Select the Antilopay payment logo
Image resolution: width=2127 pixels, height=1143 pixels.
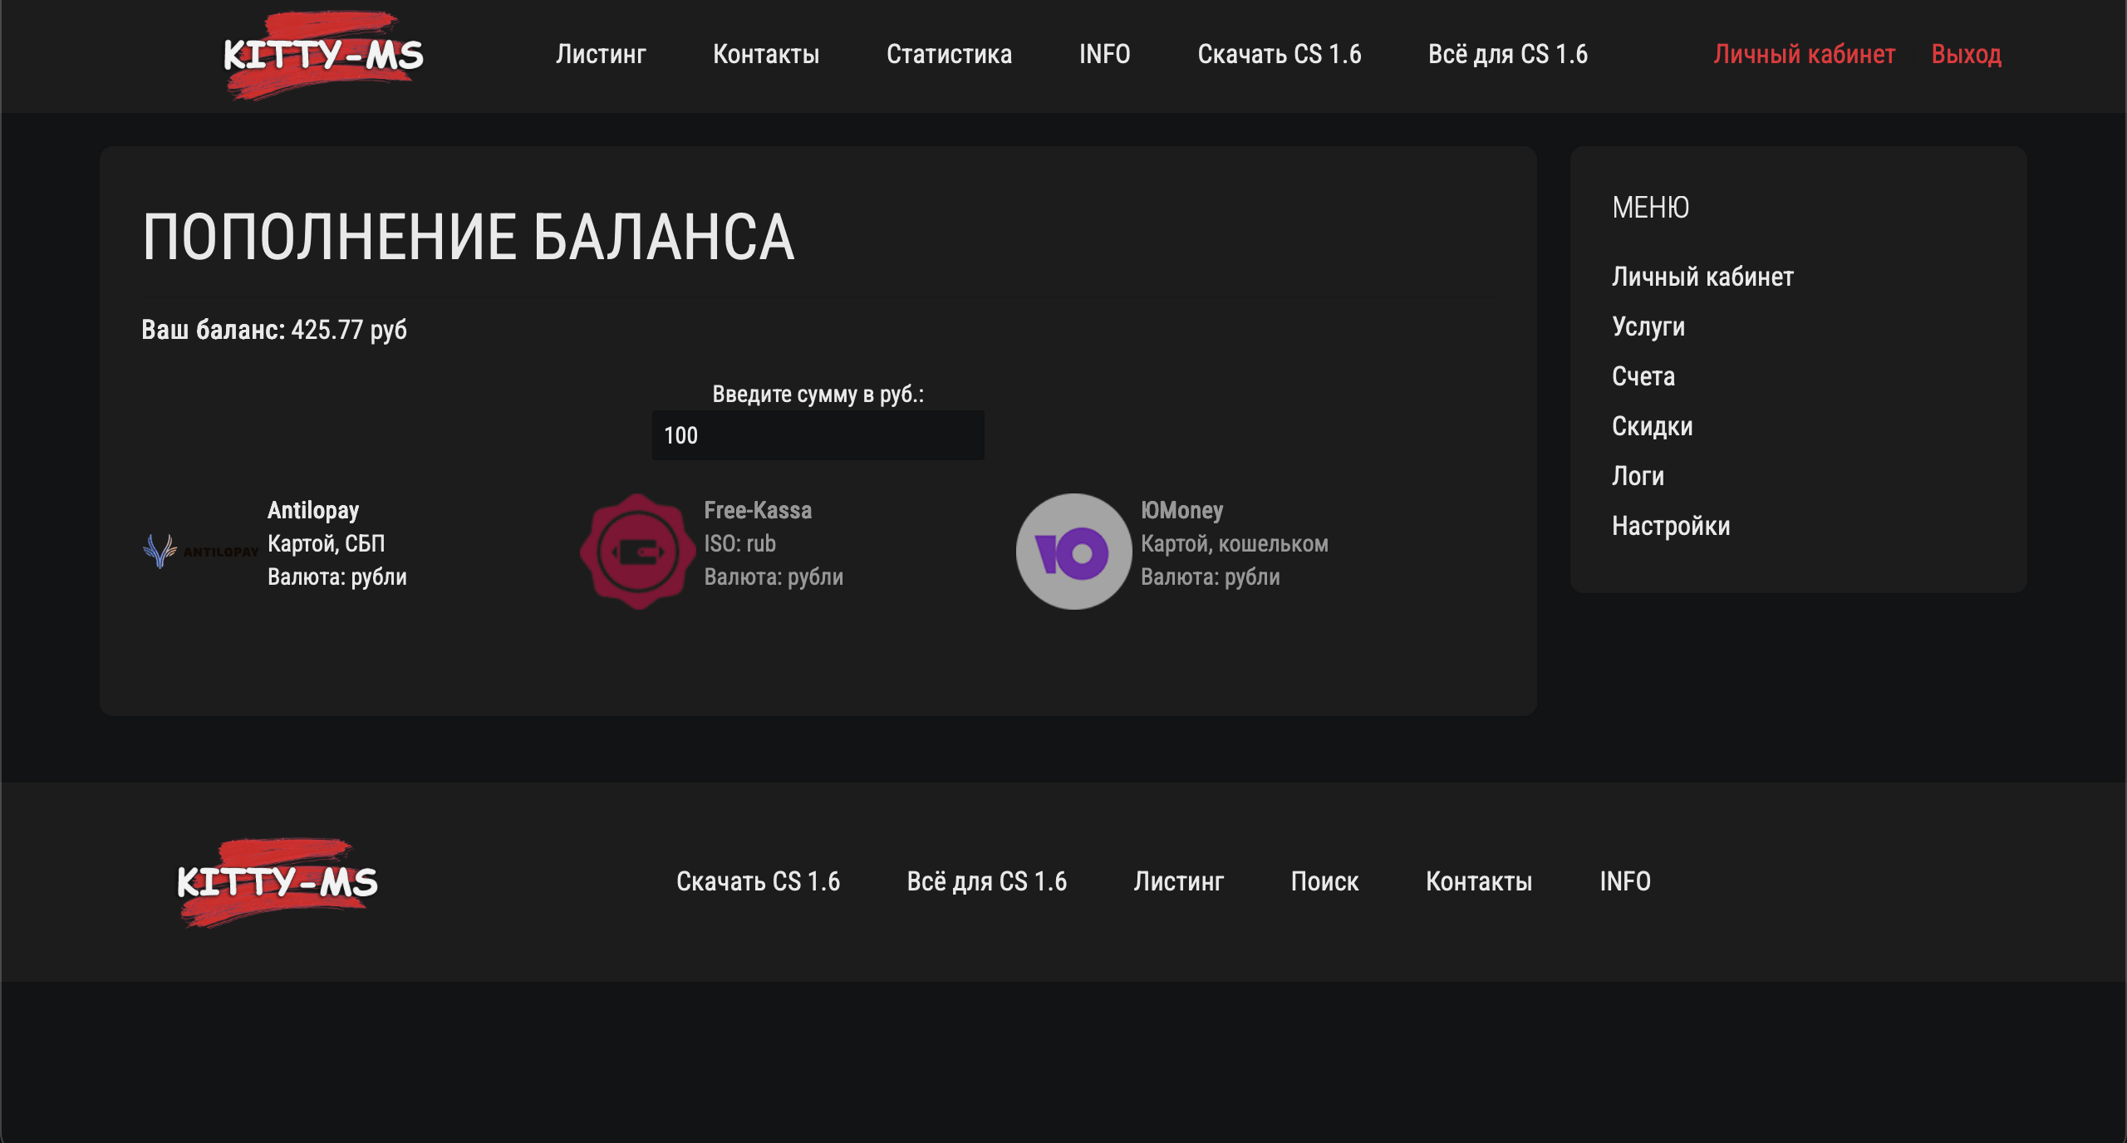point(200,551)
